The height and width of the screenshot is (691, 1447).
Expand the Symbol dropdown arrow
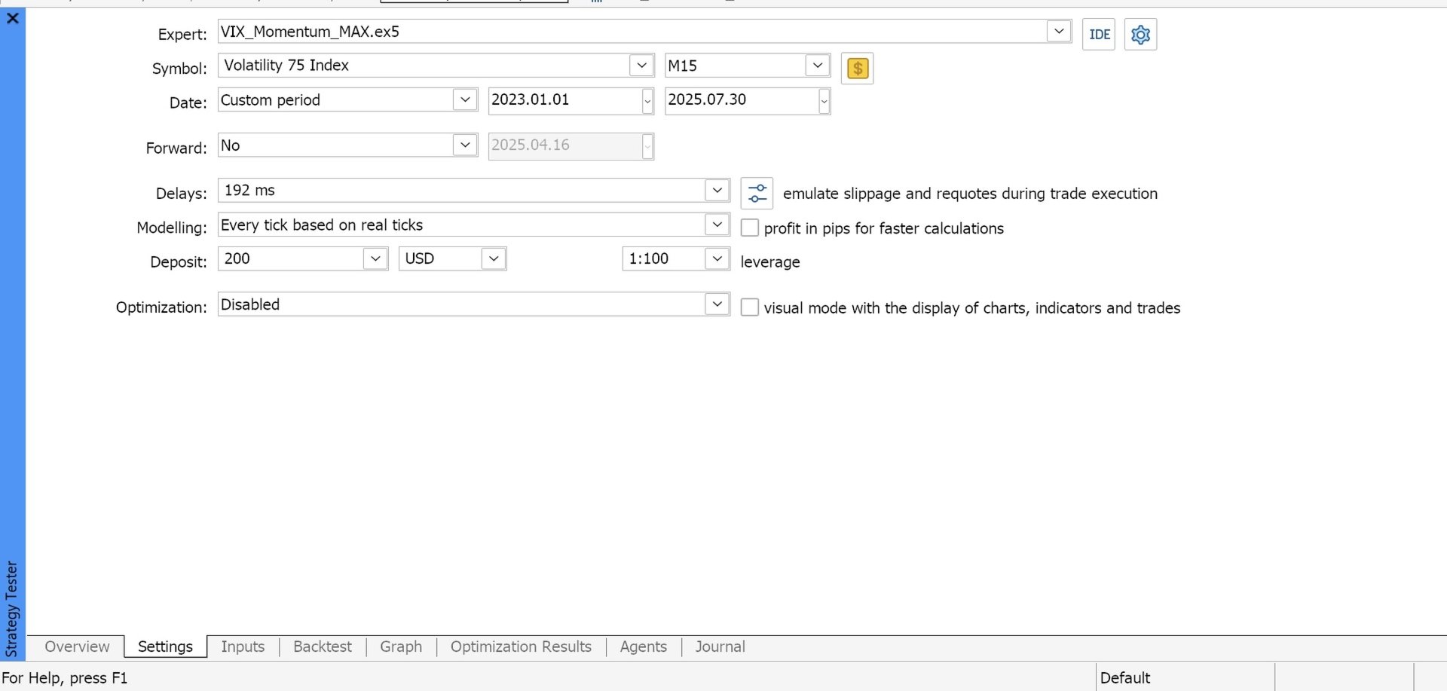pos(641,66)
